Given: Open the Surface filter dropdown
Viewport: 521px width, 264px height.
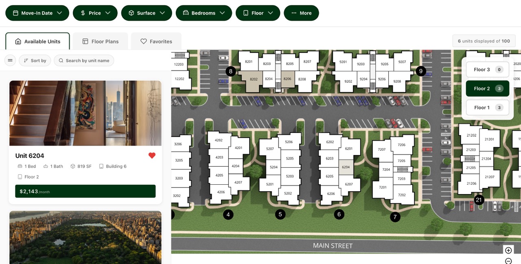Looking at the screenshot, I should 147,13.
